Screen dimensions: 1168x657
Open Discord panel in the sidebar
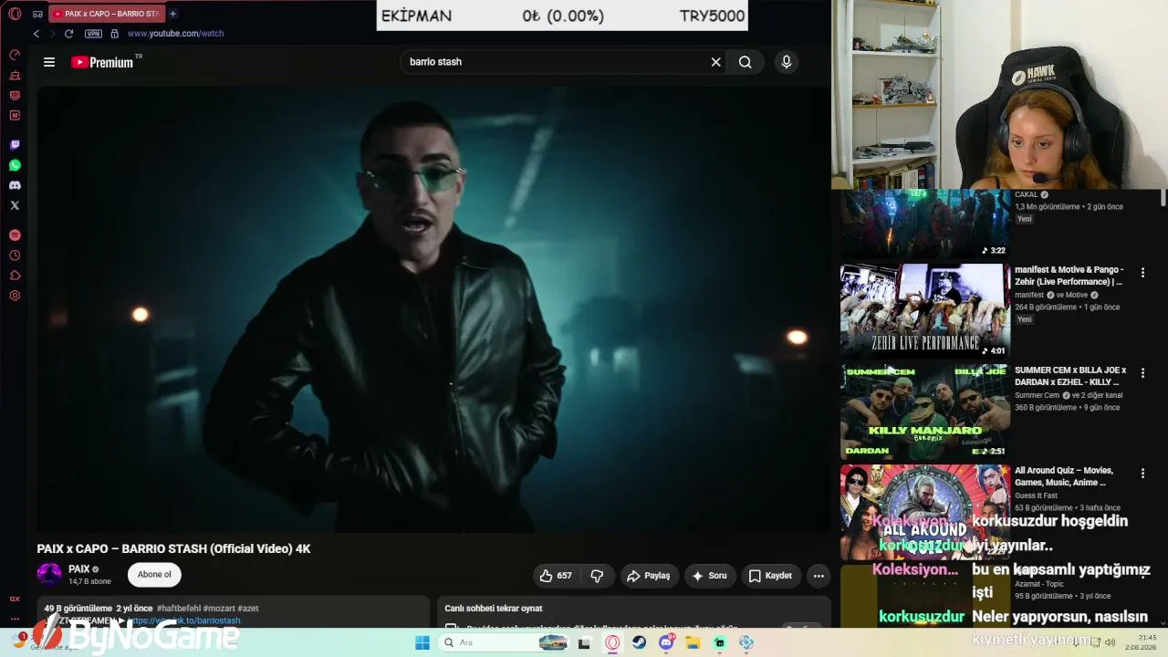(x=15, y=185)
